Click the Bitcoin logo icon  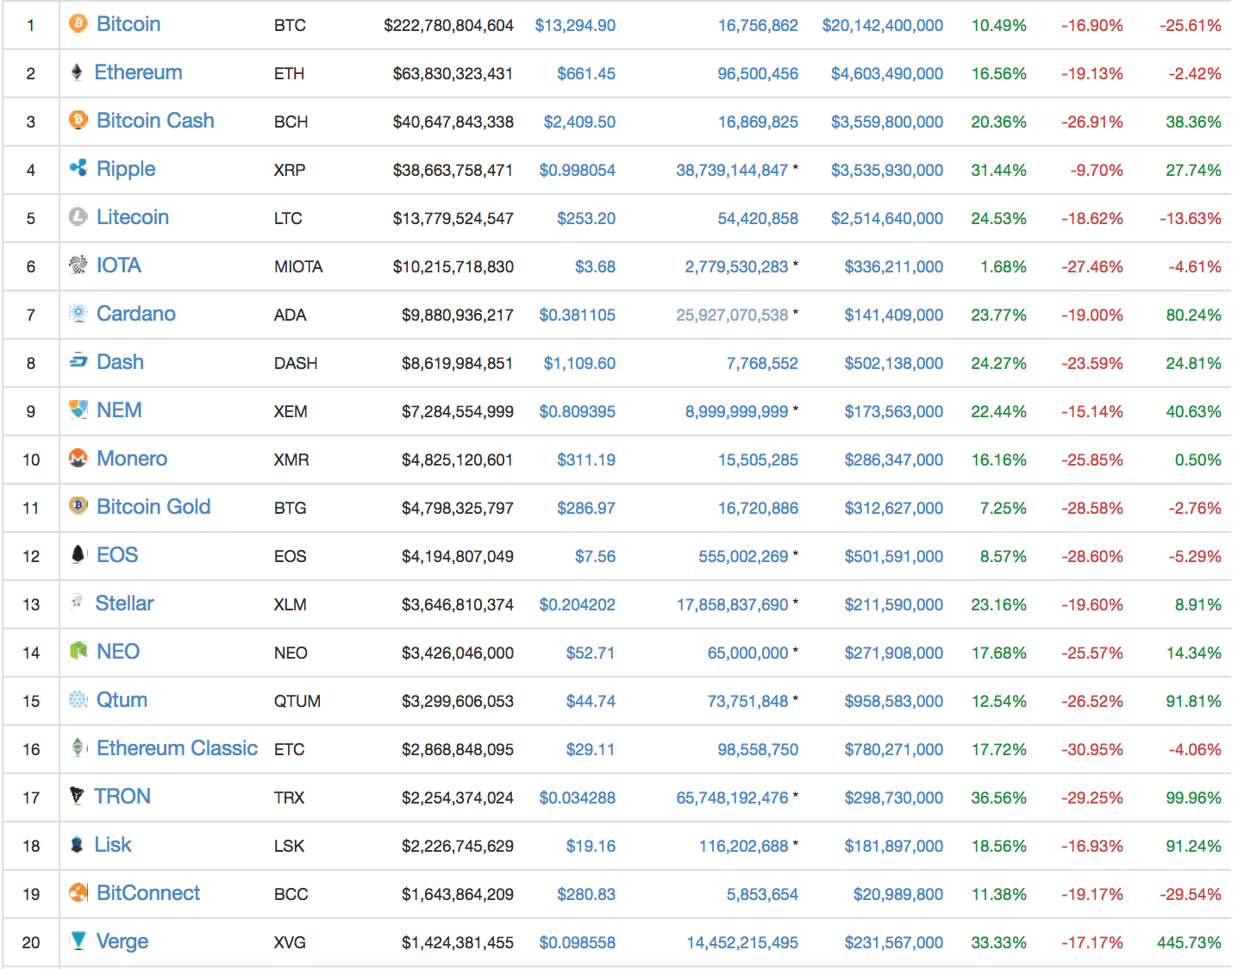[78, 24]
